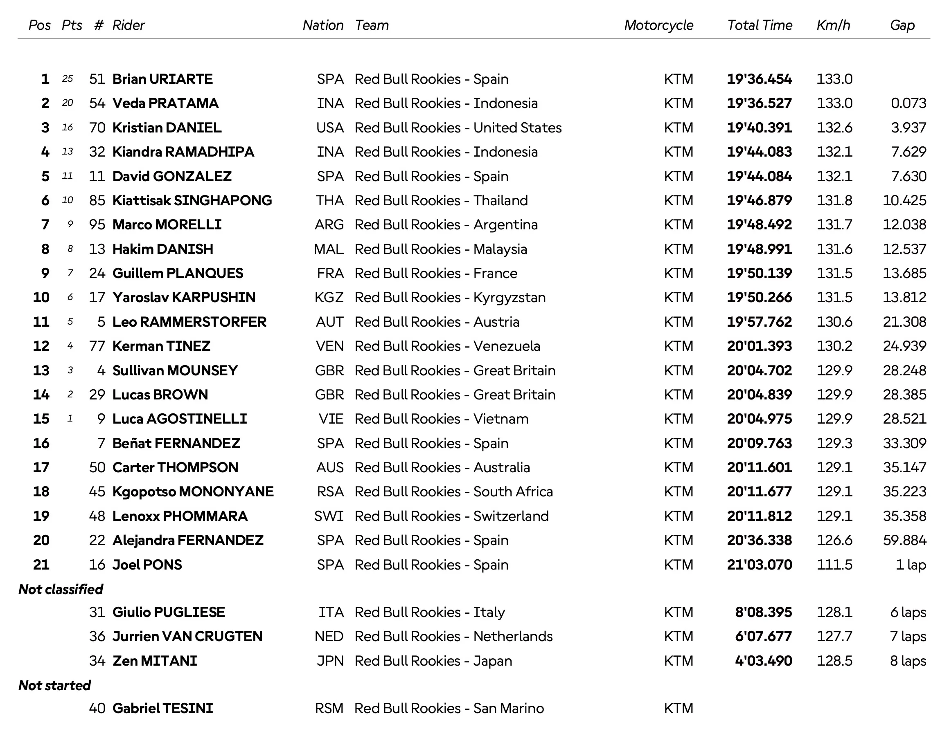The width and height of the screenshot is (949, 747).
Task: Click Red Bull Rookies - South Africa team
Action: [454, 491]
